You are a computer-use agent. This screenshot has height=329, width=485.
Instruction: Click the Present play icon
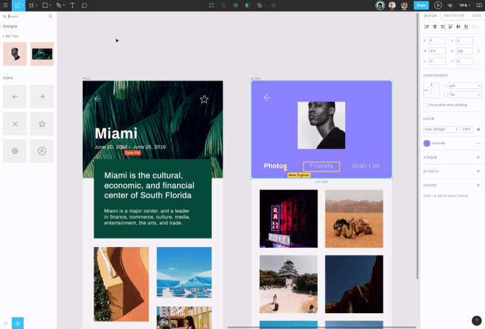[x=438, y=5]
